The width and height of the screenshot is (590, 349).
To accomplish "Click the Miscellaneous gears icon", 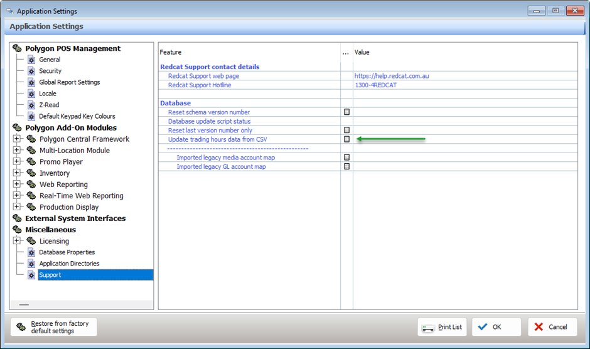I will 17,229.
